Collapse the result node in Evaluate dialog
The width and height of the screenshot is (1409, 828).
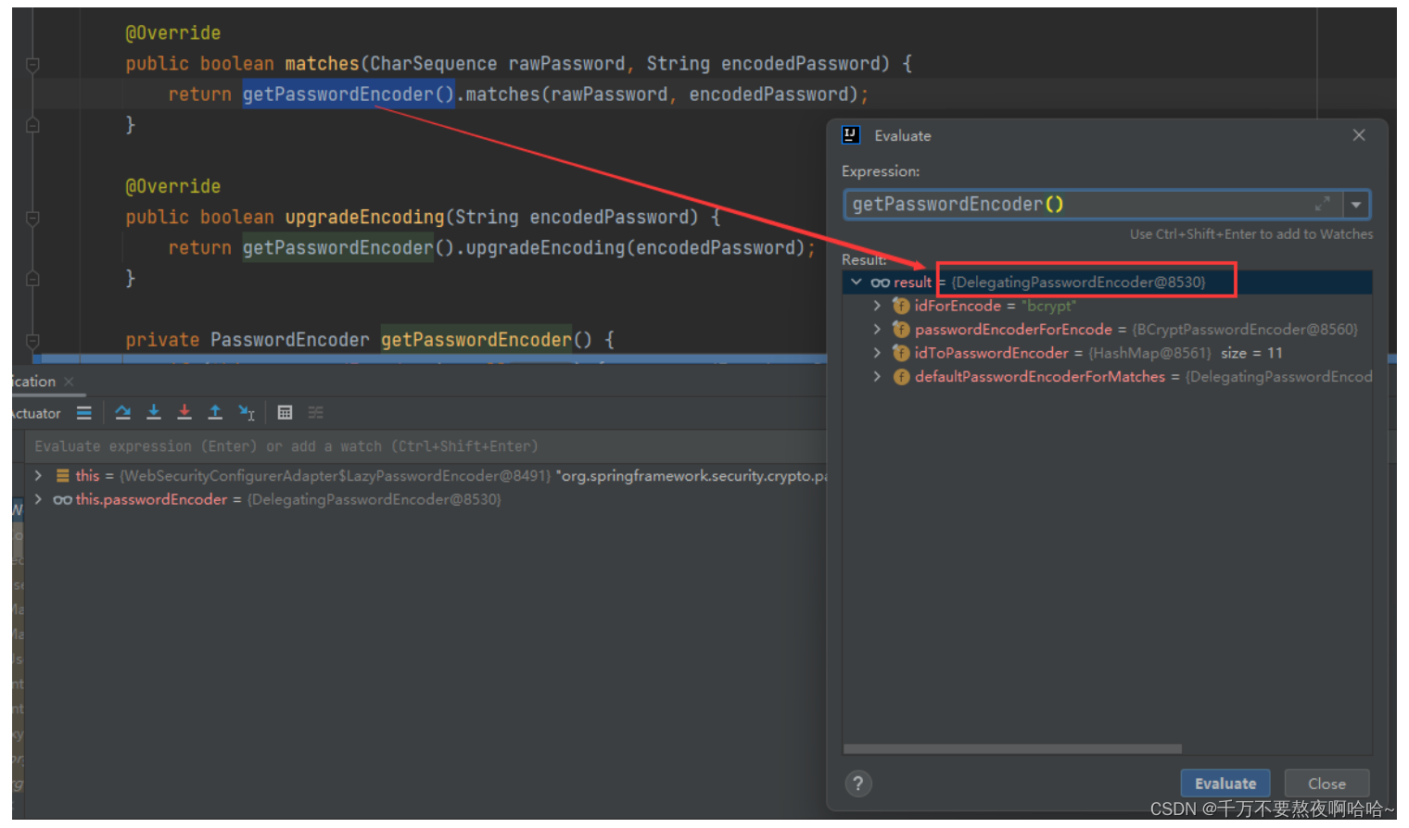point(857,282)
